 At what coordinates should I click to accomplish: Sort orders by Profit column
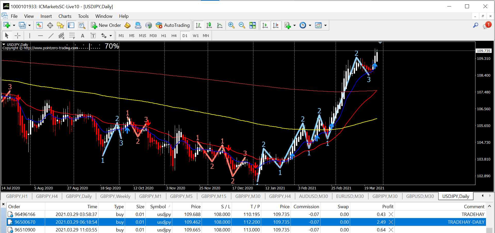tap(372, 206)
